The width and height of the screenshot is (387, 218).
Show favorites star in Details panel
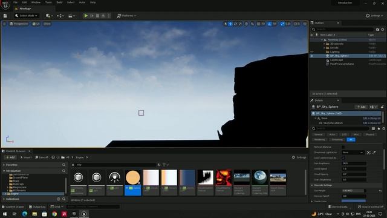(x=379, y=129)
